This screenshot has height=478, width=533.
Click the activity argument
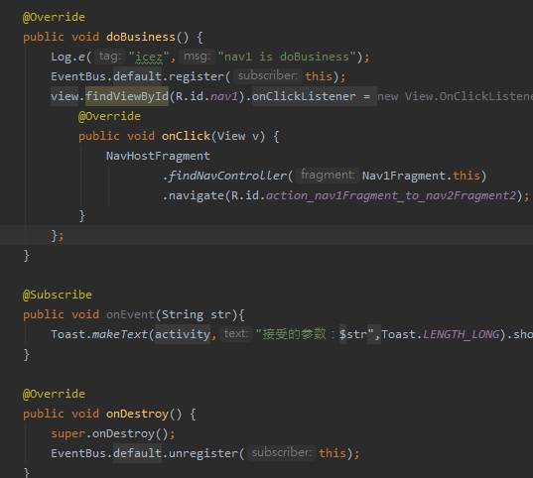(x=183, y=334)
